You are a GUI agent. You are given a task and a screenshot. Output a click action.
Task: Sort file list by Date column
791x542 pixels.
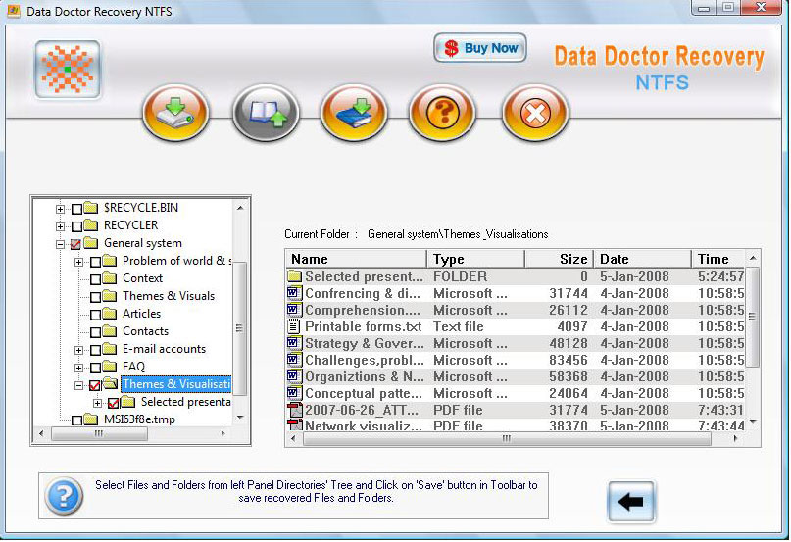pyautogui.click(x=642, y=259)
